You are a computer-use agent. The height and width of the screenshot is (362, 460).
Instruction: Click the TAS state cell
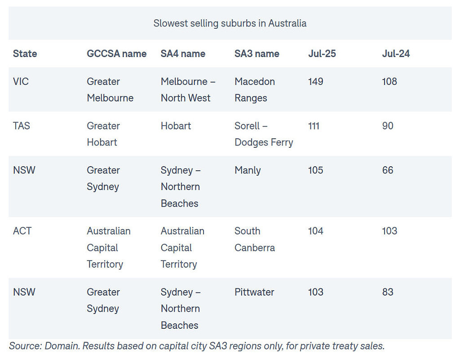22,126
